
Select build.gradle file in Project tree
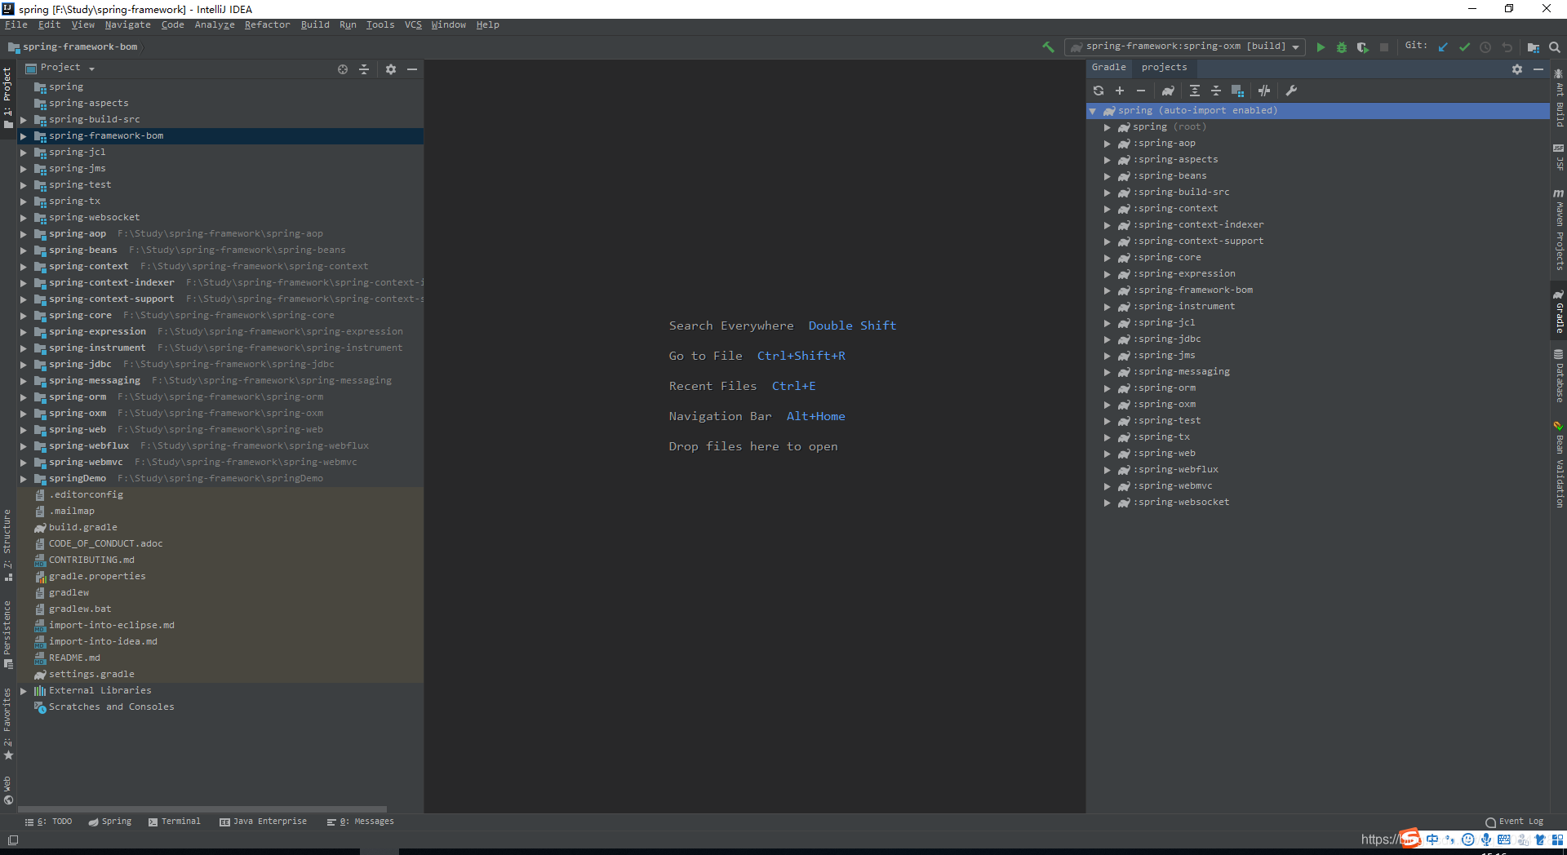click(x=82, y=528)
